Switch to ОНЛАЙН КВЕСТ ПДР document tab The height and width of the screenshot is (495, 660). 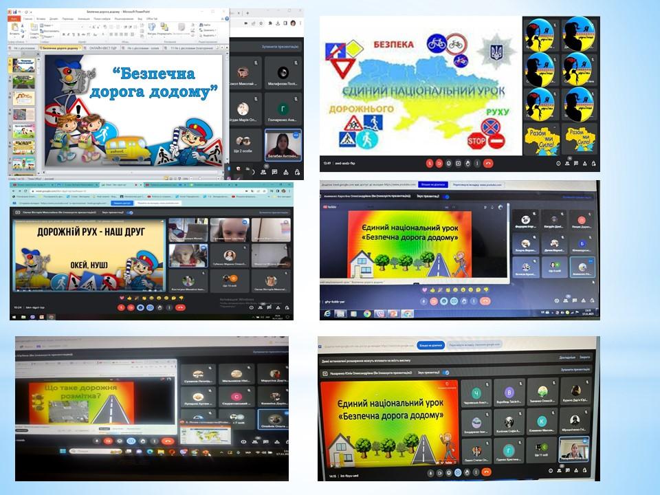[x=102, y=48]
